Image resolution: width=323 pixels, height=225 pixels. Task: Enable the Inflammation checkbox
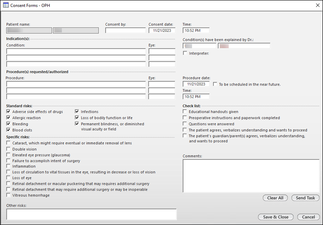[x=8, y=166]
